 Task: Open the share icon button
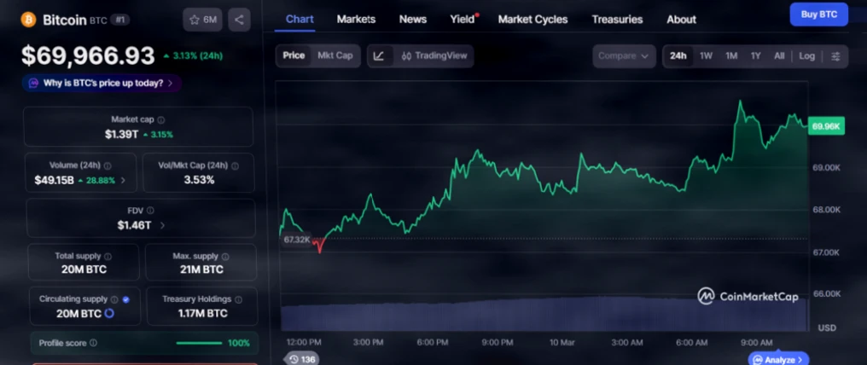click(239, 20)
